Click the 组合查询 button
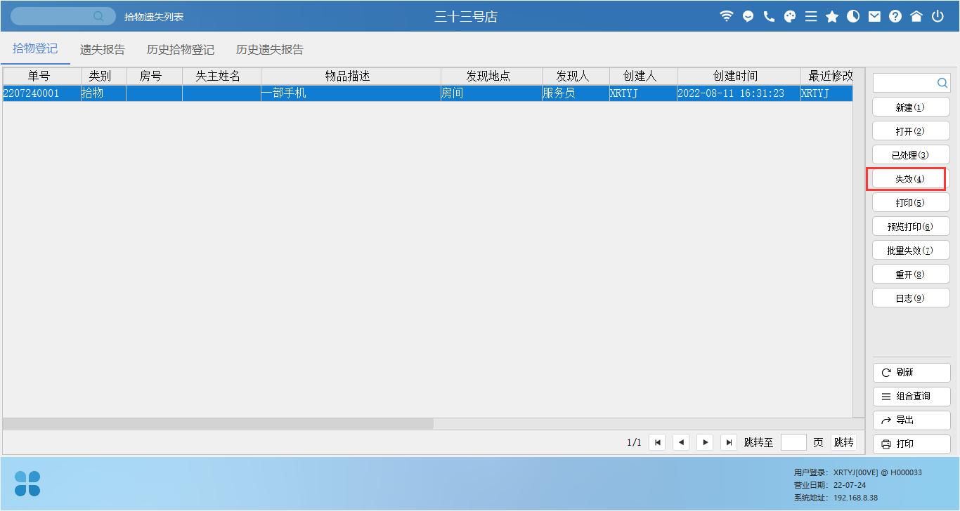The height and width of the screenshot is (511, 960). tap(912, 397)
